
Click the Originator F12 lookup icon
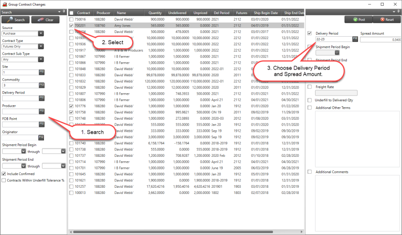pos(41,138)
